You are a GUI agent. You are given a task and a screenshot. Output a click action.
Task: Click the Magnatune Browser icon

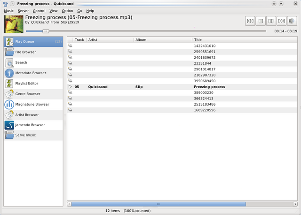9,104
